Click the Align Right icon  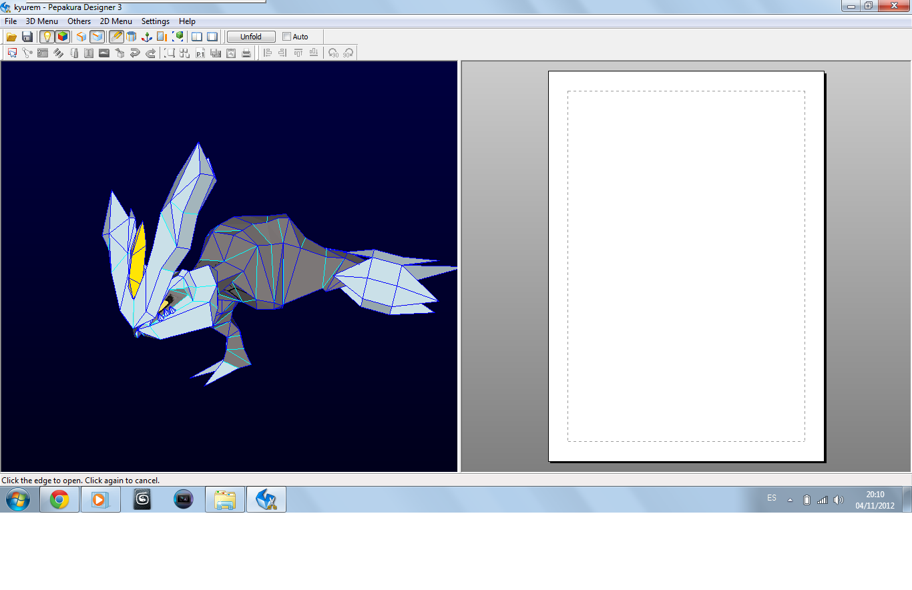pos(282,53)
